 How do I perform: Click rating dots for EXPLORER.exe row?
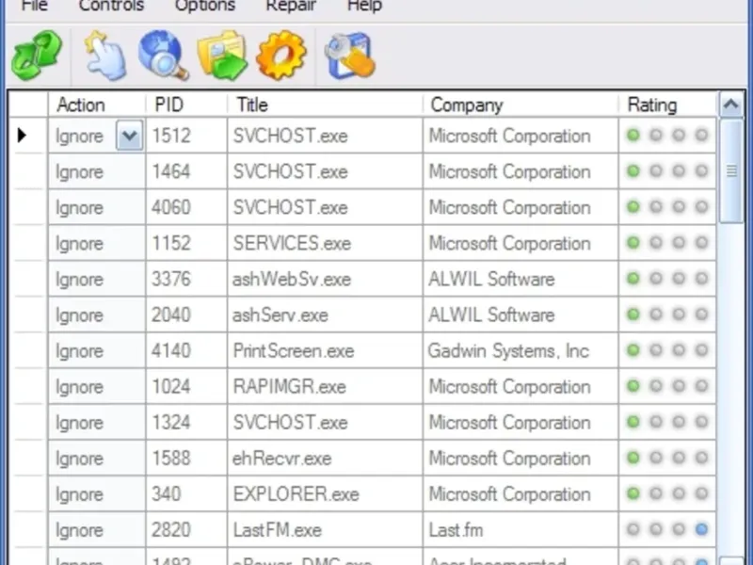point(667,493)
